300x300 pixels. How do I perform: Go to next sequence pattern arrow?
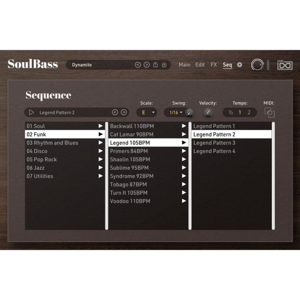[124, 112]
